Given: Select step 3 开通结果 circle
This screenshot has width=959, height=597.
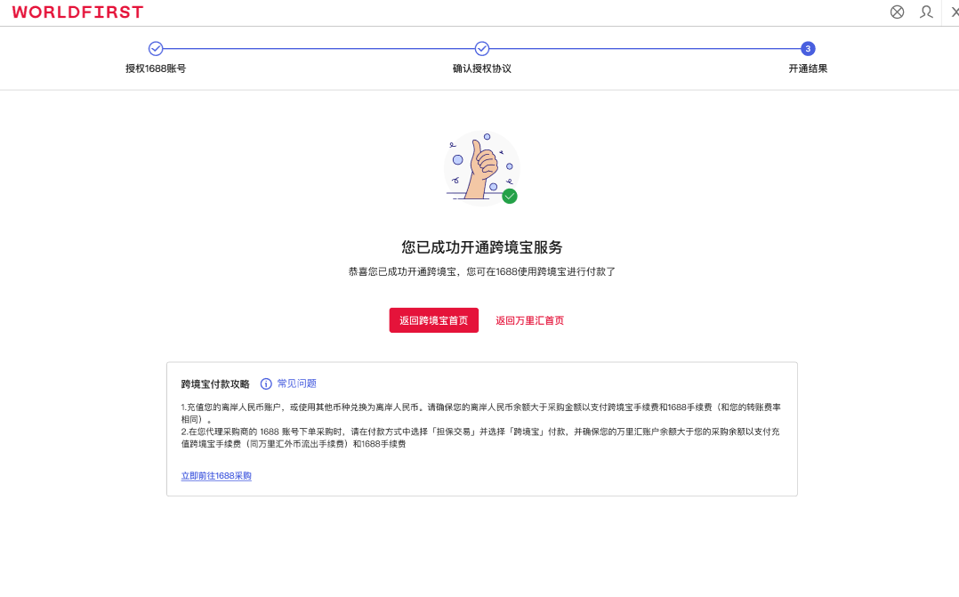Looking at the screenshot, I should coord(808,48).
